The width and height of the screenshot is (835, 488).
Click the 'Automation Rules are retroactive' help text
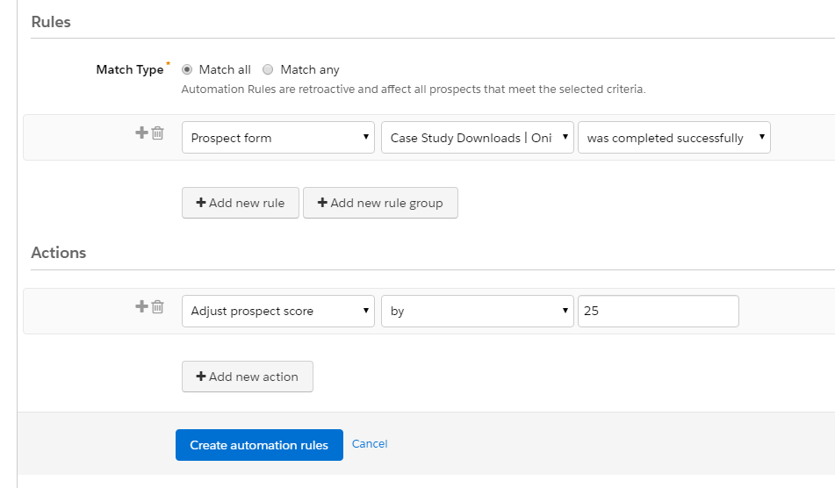414,90
